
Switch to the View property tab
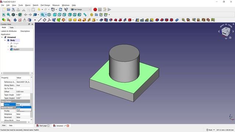pyautogui.click(x=4, y=125)
